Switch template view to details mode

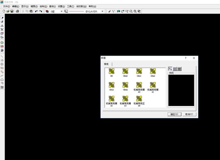pyautogui.click(x=179, y=69)
